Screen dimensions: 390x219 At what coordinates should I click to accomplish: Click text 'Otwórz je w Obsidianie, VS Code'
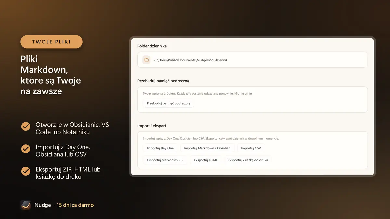coord(72,128)
